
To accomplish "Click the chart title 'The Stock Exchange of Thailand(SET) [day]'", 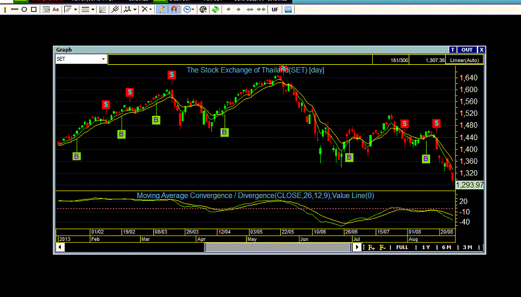I will click(255, 70).
